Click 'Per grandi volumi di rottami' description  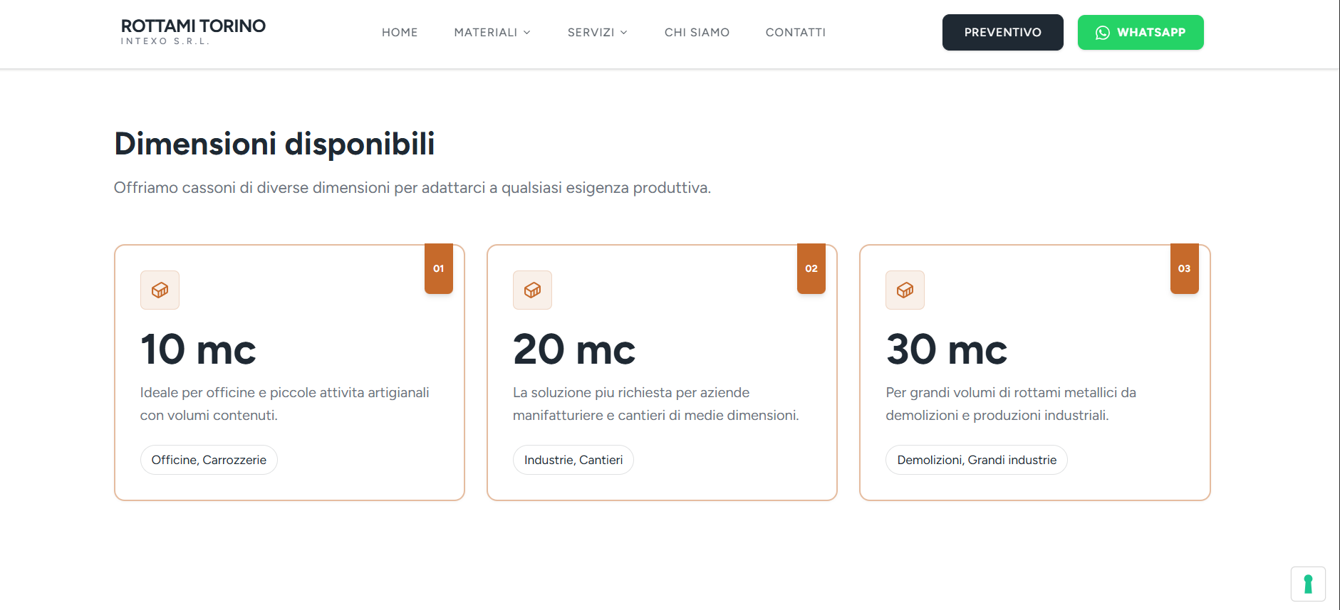coord(1011,404)
